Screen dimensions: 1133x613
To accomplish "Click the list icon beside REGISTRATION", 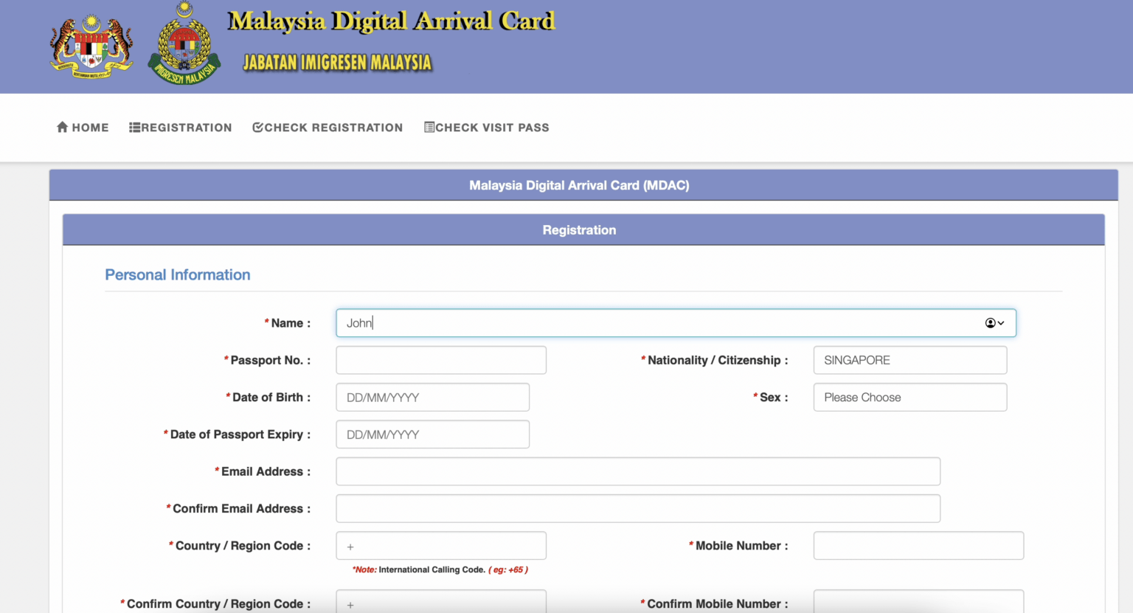I will click(x=136, y=127).
